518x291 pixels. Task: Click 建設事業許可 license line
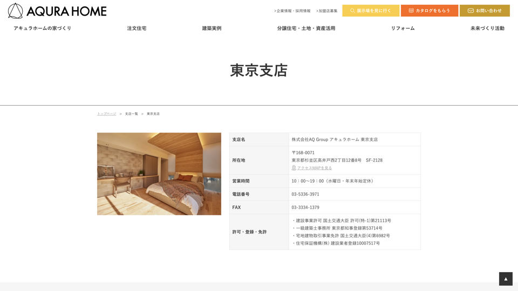click(x=342, y=221)
